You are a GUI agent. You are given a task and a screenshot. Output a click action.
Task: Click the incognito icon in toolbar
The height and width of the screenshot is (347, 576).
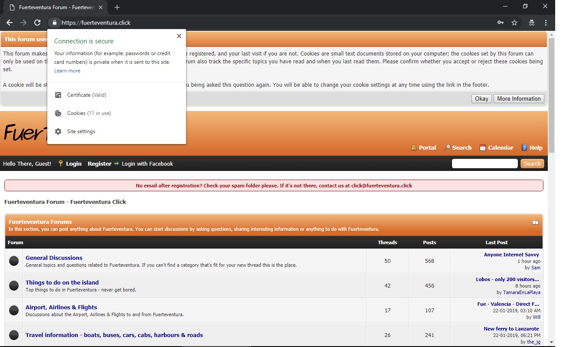pyautogui.click(x=531, y=23)
